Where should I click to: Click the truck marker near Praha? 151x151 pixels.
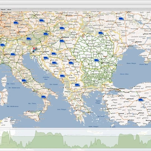(x=42, y=20)
